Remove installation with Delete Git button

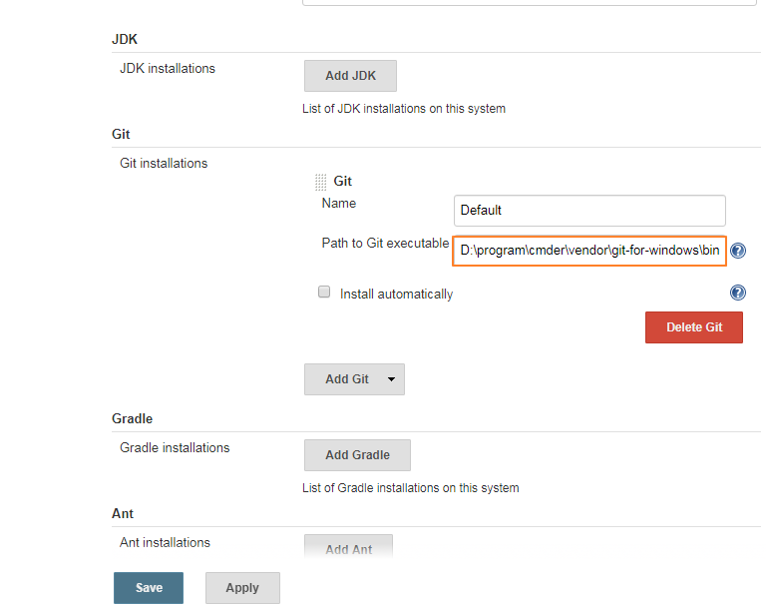[694, 327]
